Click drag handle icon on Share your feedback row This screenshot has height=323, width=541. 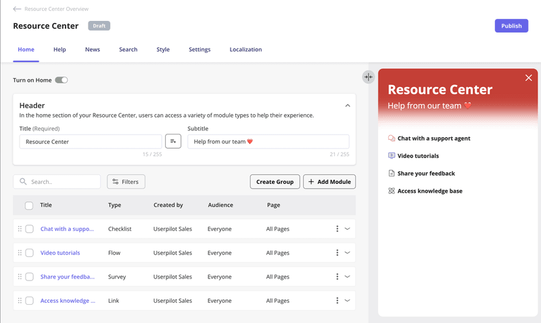tap(20, 276)
